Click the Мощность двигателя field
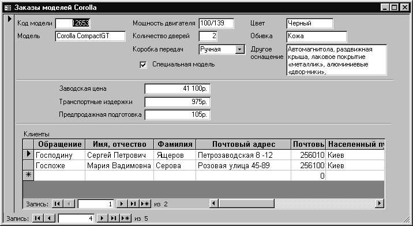 (216, 23)
